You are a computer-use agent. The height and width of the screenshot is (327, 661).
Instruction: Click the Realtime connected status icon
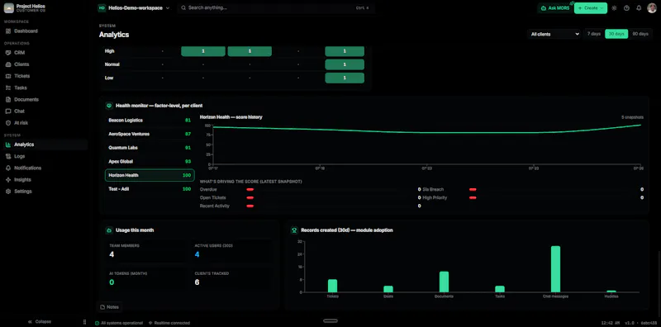pyautogui.click(x=150, y=323)
